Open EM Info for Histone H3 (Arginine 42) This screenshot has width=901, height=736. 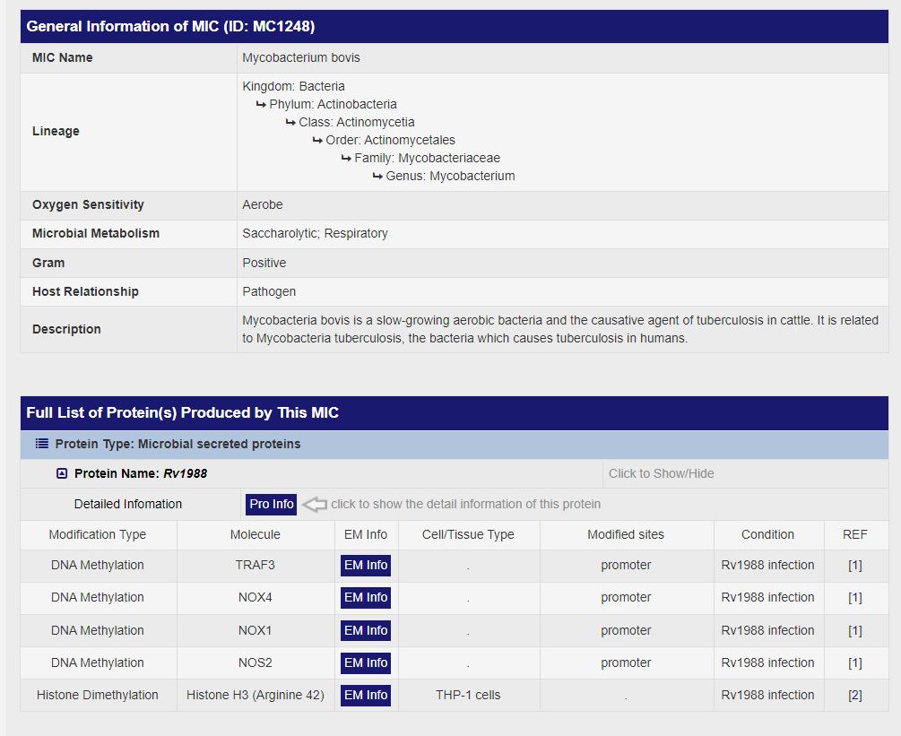[x=366, y=695]
